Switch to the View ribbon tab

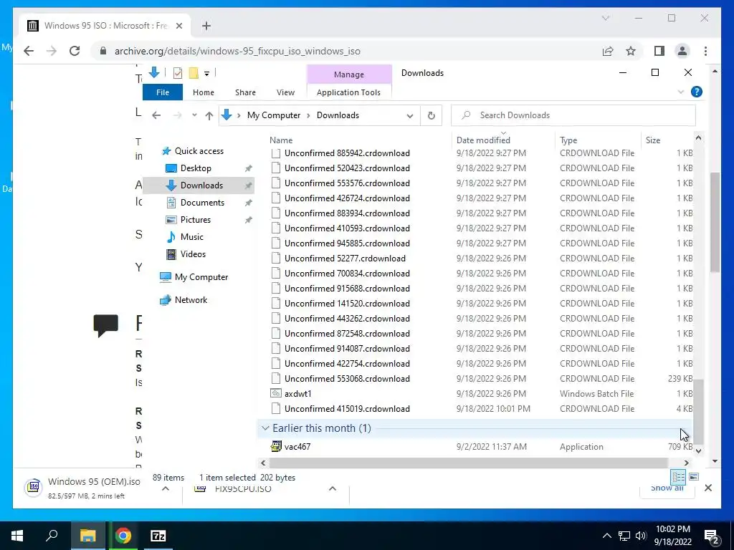pos(285,92)
